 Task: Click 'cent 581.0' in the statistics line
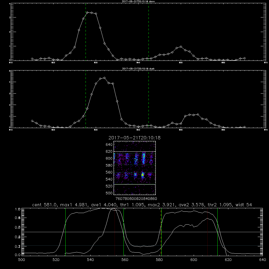(x=44, y=205)
